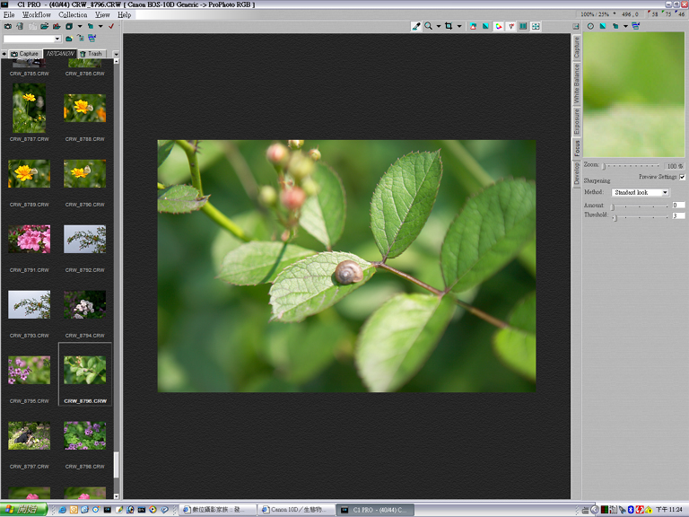
Task: Open the Collection menu
Action: [x=73, y=14]
